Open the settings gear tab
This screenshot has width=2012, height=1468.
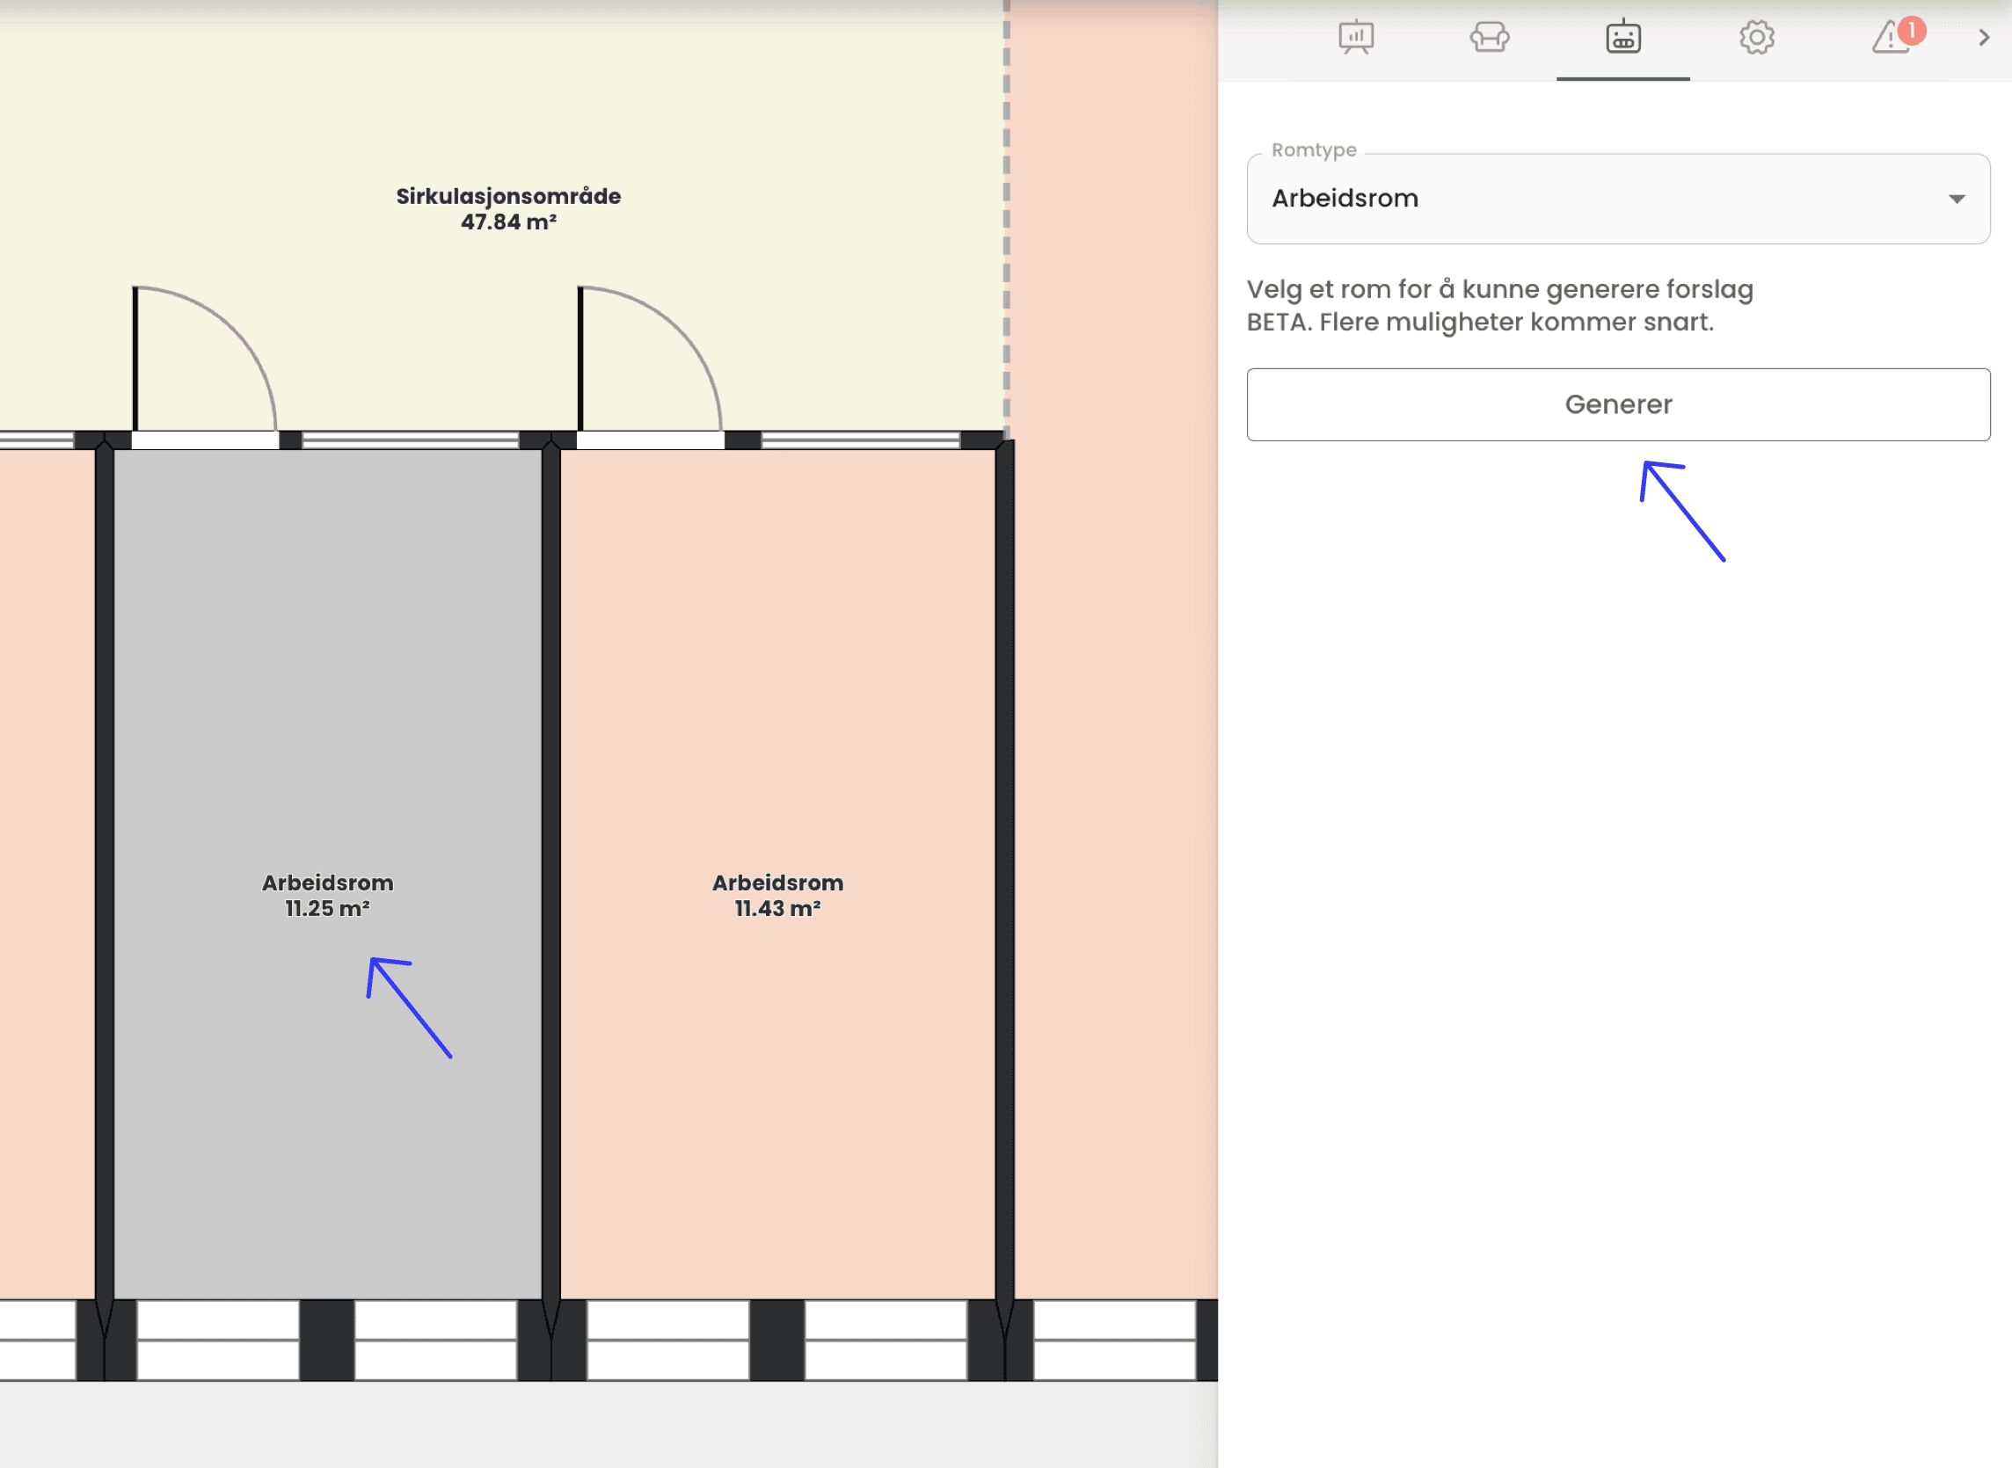[x=1756, y=37]
